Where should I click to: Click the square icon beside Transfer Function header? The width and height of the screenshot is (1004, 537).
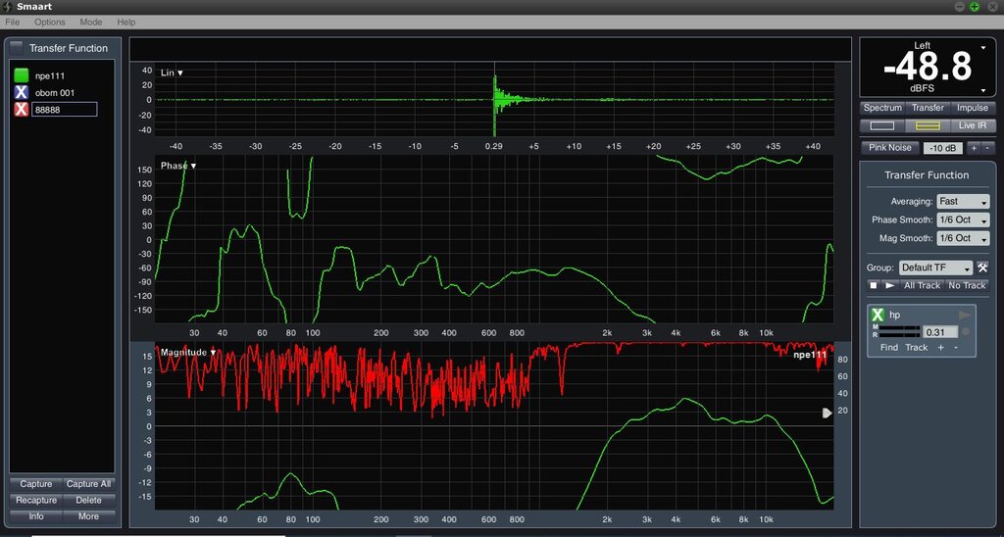(x=17, y=48)
